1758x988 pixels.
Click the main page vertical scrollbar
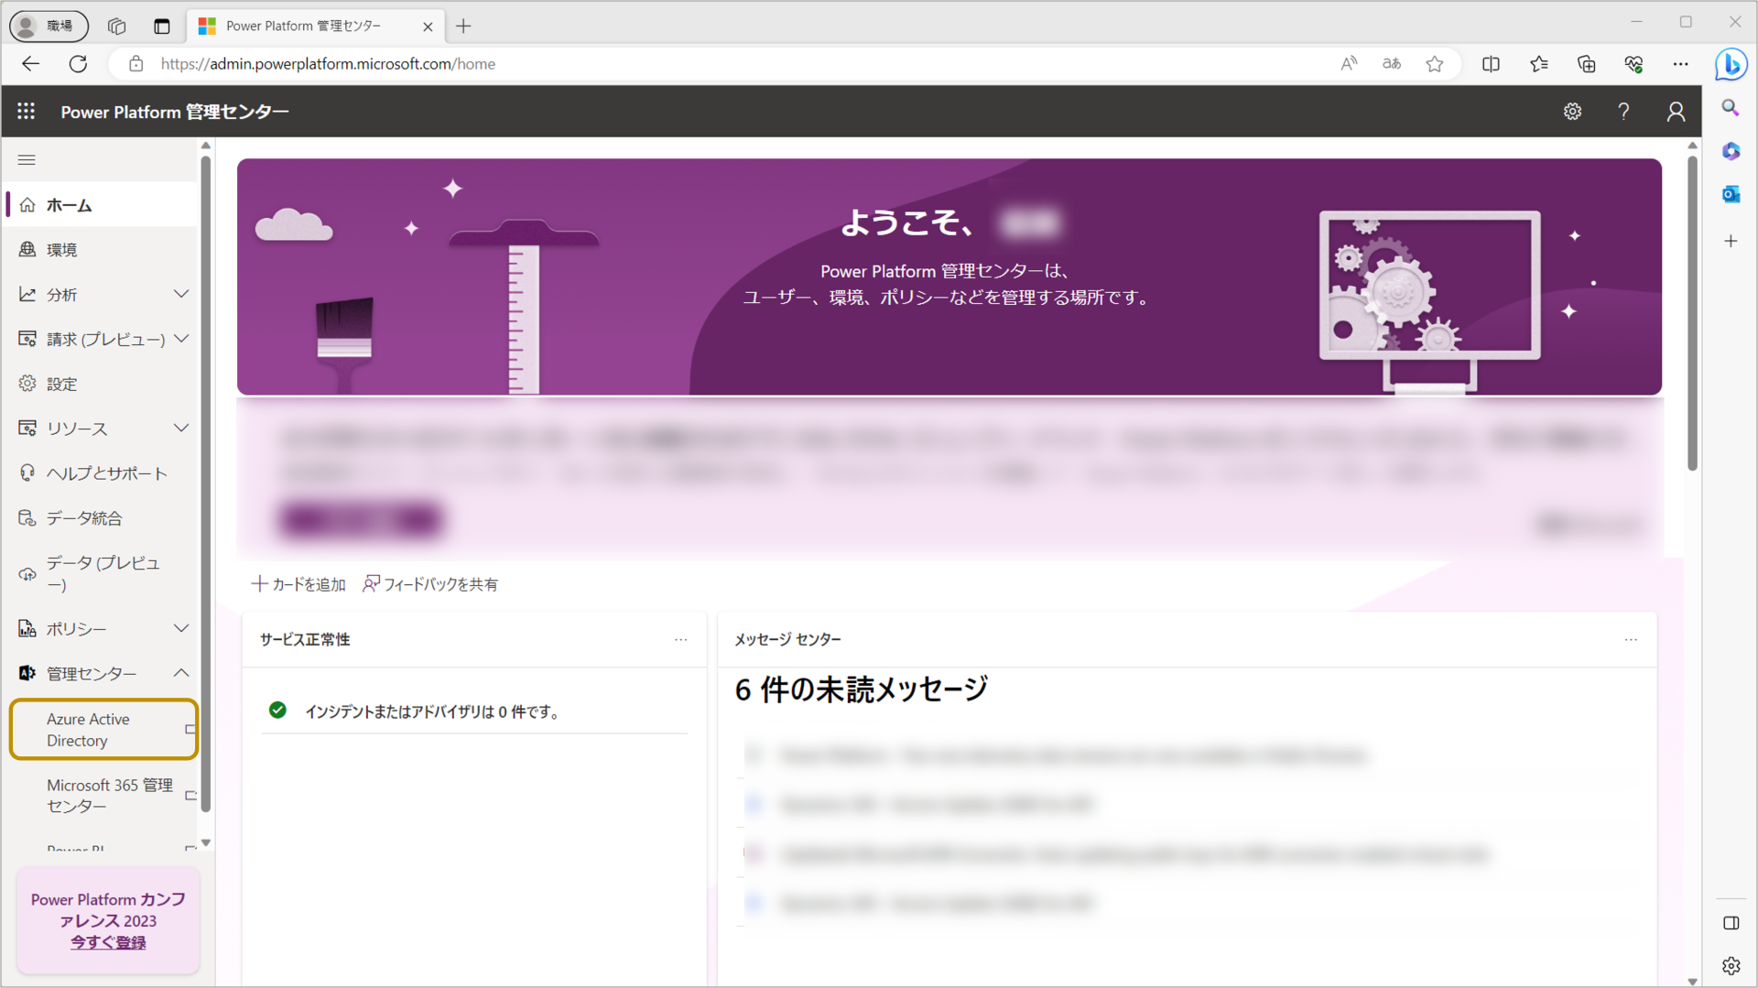tap(1692, 311)
